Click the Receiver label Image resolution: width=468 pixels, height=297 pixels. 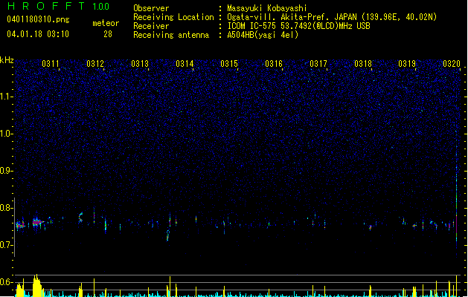tap(151, 26)
